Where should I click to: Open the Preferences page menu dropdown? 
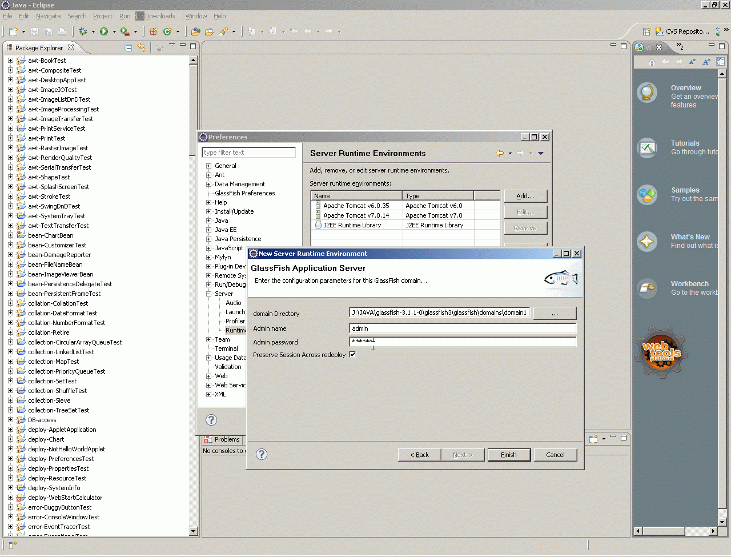pyautogui.click(x=541, y=153)
